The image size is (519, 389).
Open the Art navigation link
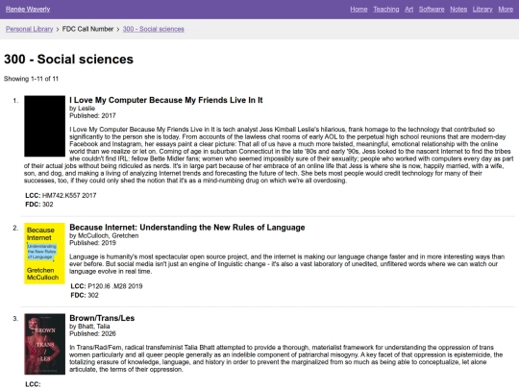click(408, 10)
